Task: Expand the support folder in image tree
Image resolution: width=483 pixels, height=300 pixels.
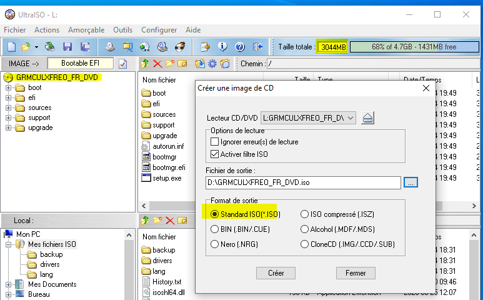Action: pos(8,118)
